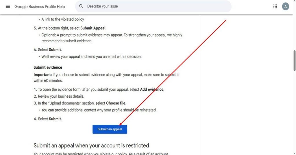Click the page vertical scrollbar thumb
This screenshot has width=296, height=155.
(294, 61)
